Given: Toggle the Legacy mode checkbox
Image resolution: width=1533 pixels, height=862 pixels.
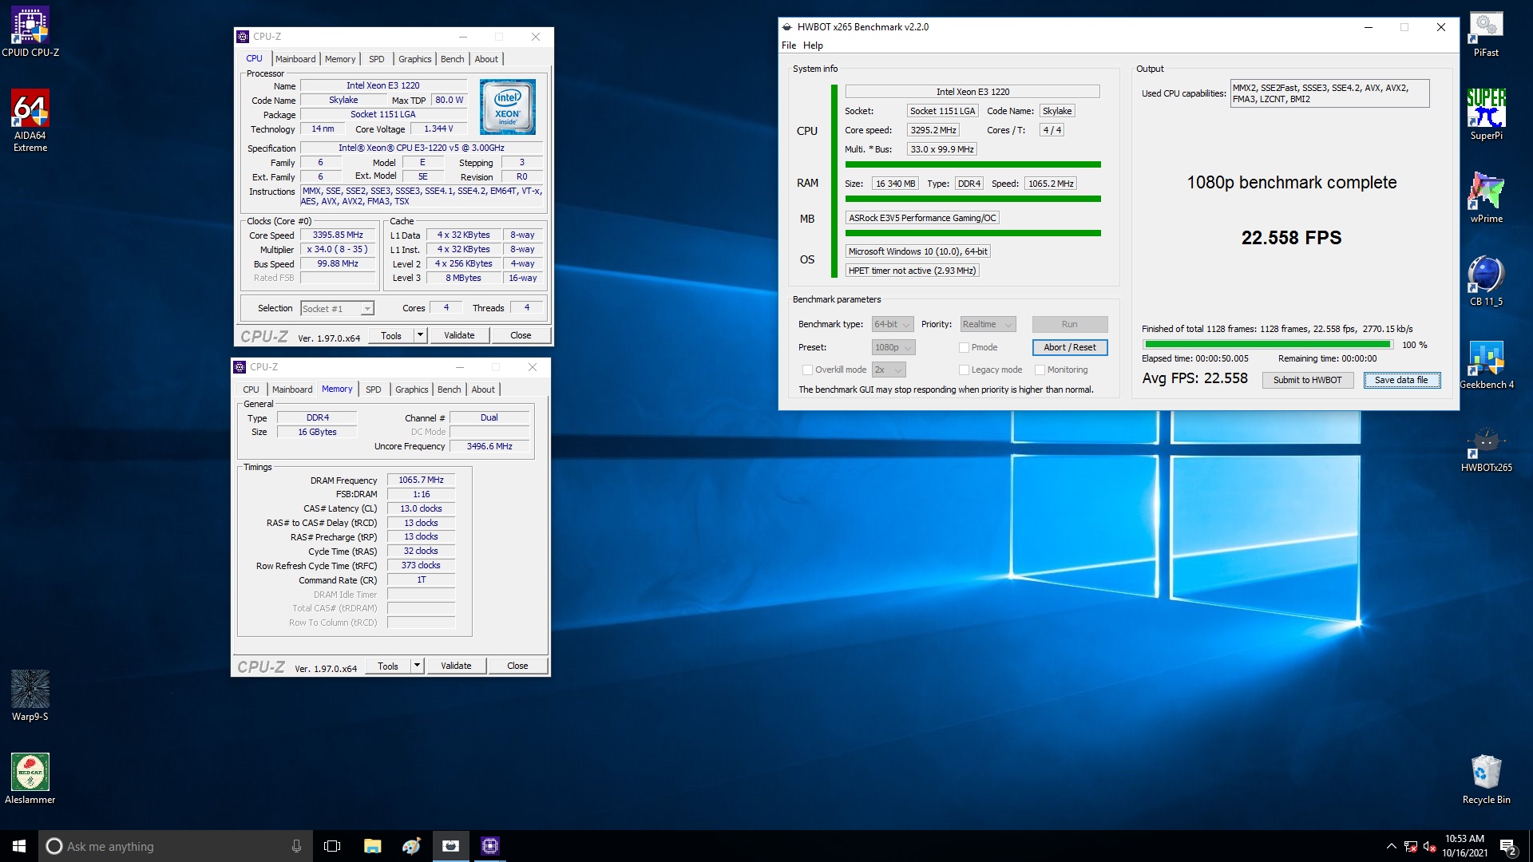Looking at the screenshot, I should pos(964,370).
